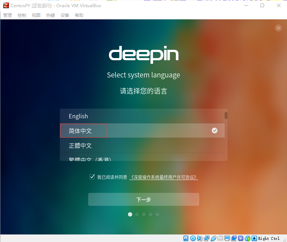Click the language list scrollbar handle
Screen dimensions: 287x242
click(226, 115)
